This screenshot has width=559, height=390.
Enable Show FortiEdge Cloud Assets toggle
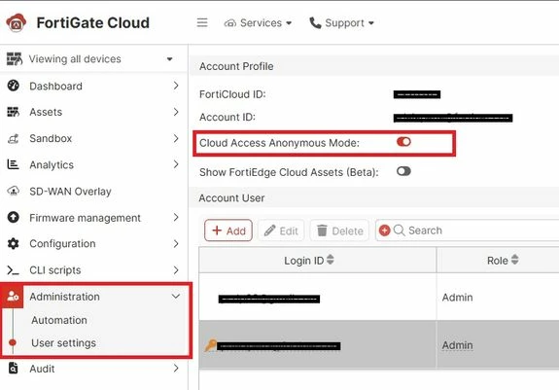point(403,171)
